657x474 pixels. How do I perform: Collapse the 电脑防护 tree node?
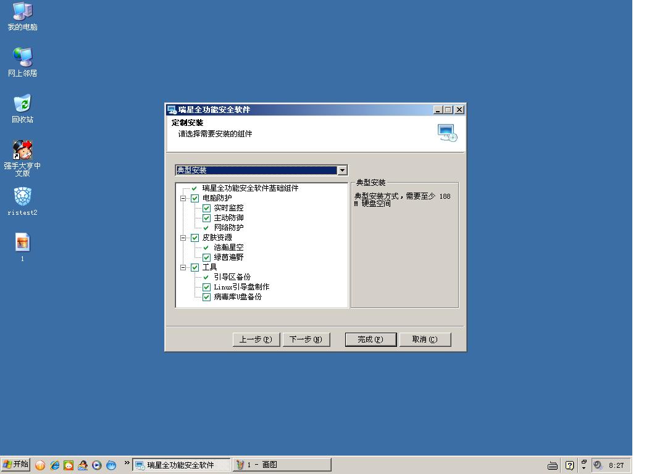(x=183, y=199)
